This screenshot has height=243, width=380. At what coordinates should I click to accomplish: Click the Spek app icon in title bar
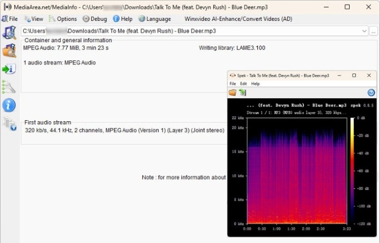[233, 76]
